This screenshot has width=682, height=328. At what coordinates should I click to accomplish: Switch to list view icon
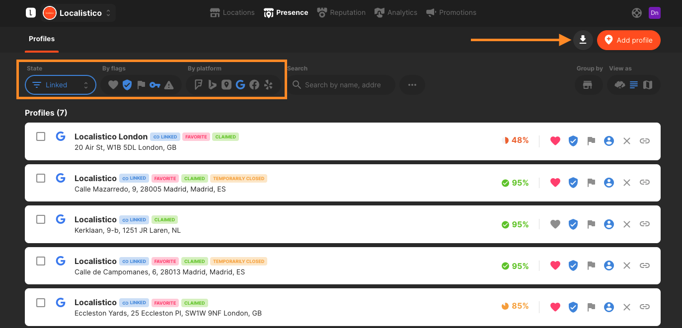click(634, 85)
